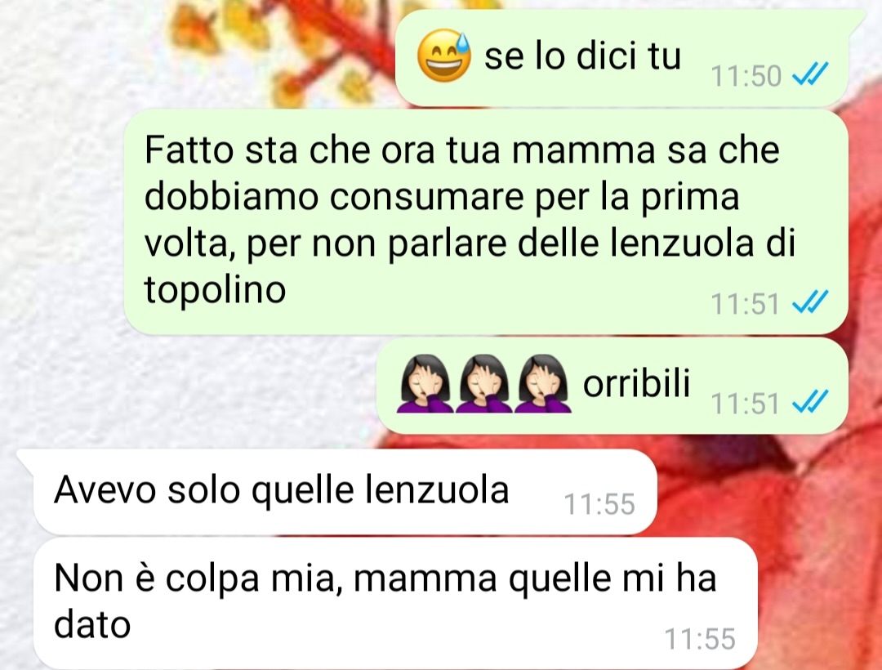Select the 'se lo dici tu' message bubble
Image resolution: width=882 pixels, height=670 pixels.
(x=622, y=57)
